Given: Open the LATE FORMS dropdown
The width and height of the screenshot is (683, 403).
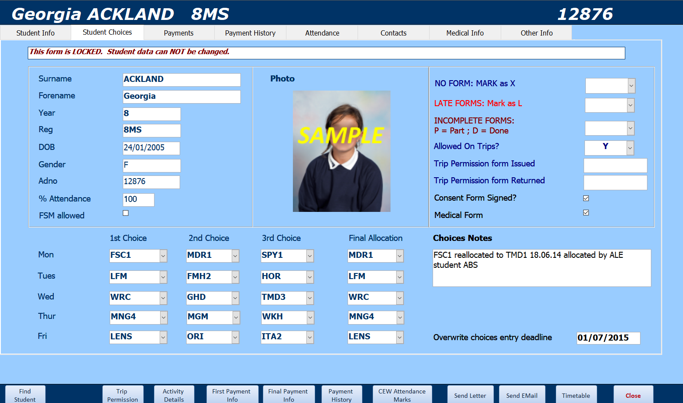Looking at the screenshot, I should [x=630, y=105].
